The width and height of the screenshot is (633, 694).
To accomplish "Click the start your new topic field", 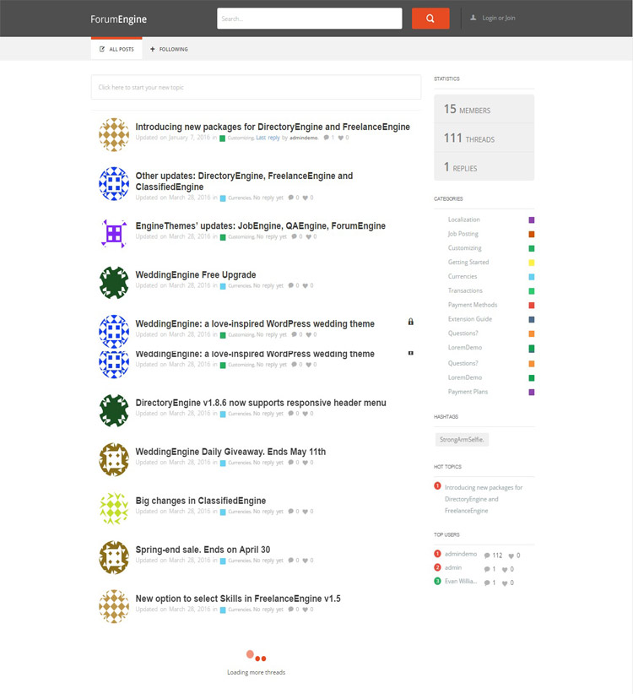I will (256, 87).
